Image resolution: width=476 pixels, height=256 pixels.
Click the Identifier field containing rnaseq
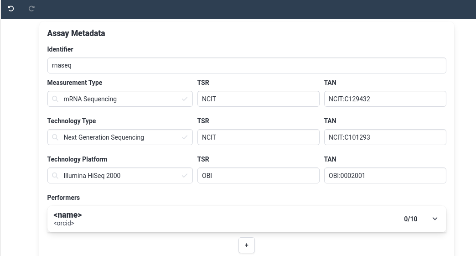click(247, 66)
